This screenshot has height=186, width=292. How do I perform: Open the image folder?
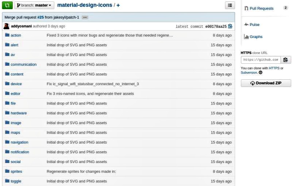(16, 123)
